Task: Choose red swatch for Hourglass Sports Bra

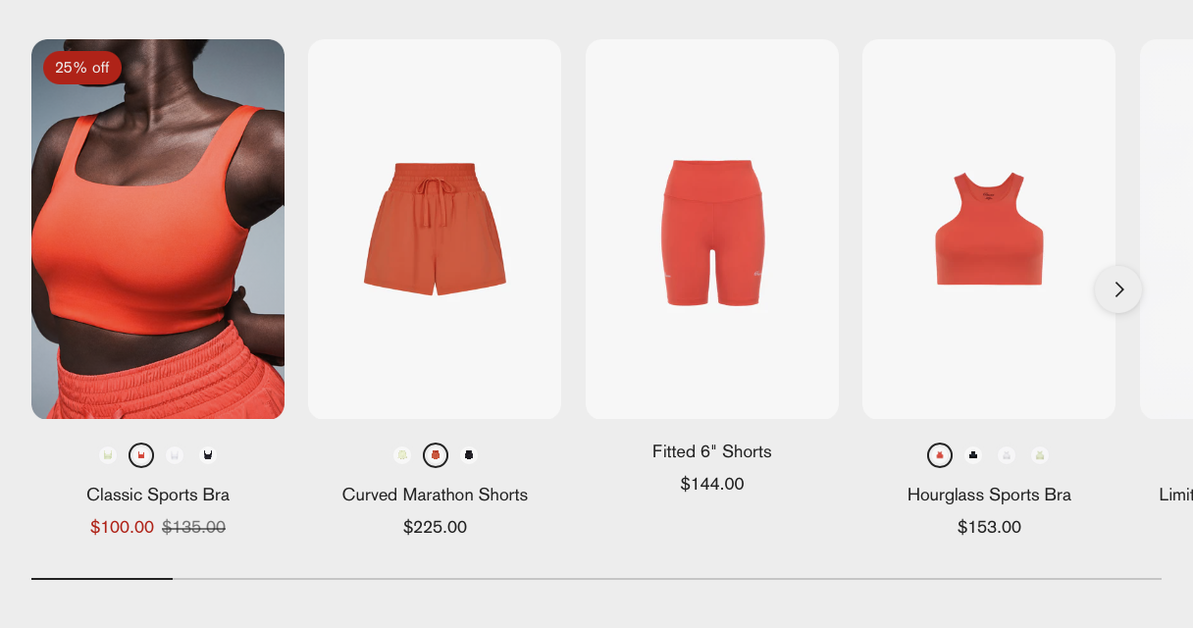Action: point(940,455)
